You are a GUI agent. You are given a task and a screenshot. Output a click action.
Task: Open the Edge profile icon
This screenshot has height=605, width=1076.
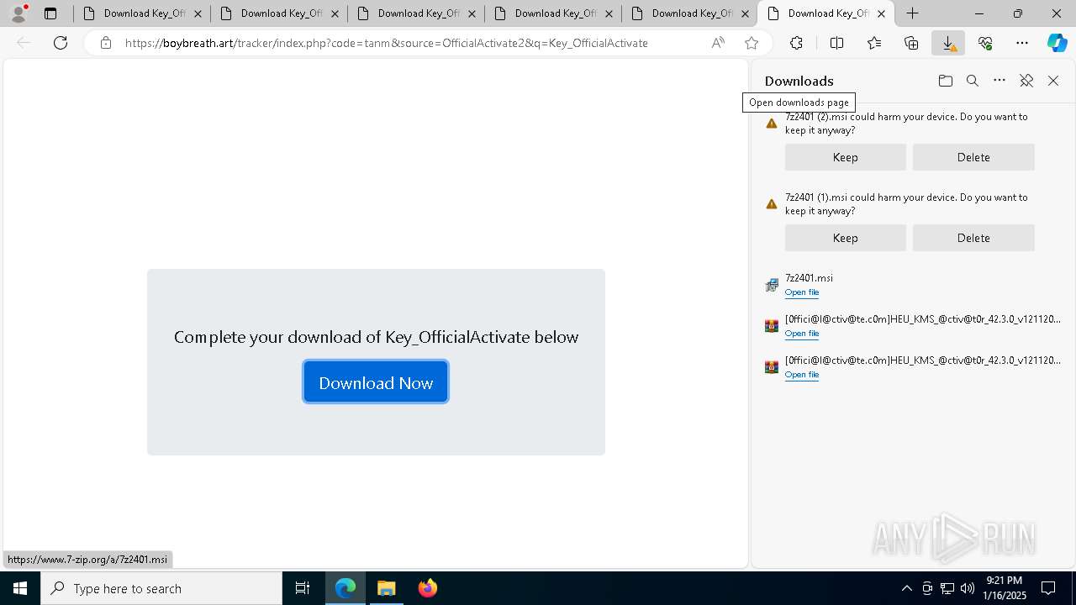18,13
